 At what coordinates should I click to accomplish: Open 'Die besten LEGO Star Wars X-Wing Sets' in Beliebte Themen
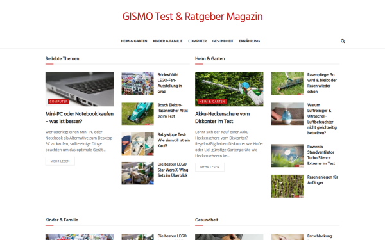click(x=173, y=170)
